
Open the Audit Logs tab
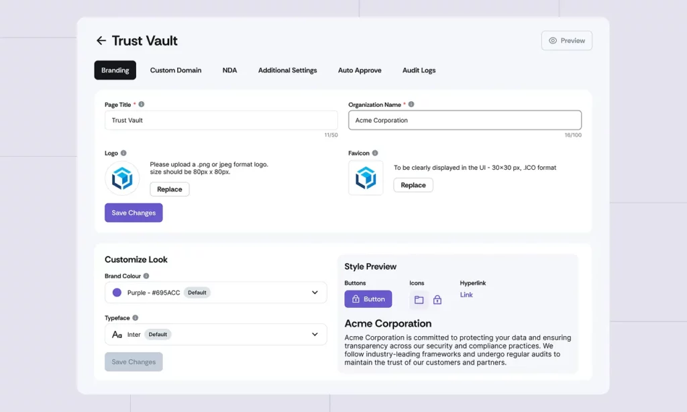click(419, 70)
